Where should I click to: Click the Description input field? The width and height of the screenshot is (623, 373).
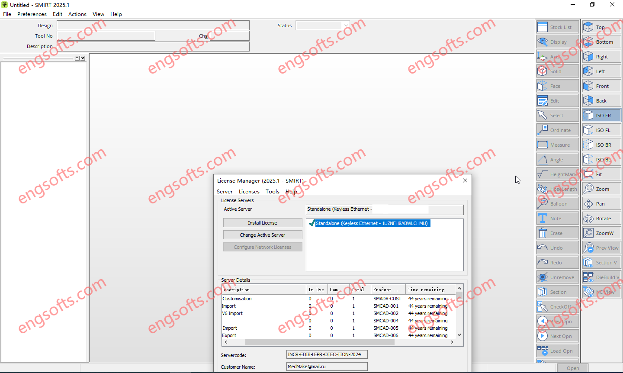[x=153, y=46]
